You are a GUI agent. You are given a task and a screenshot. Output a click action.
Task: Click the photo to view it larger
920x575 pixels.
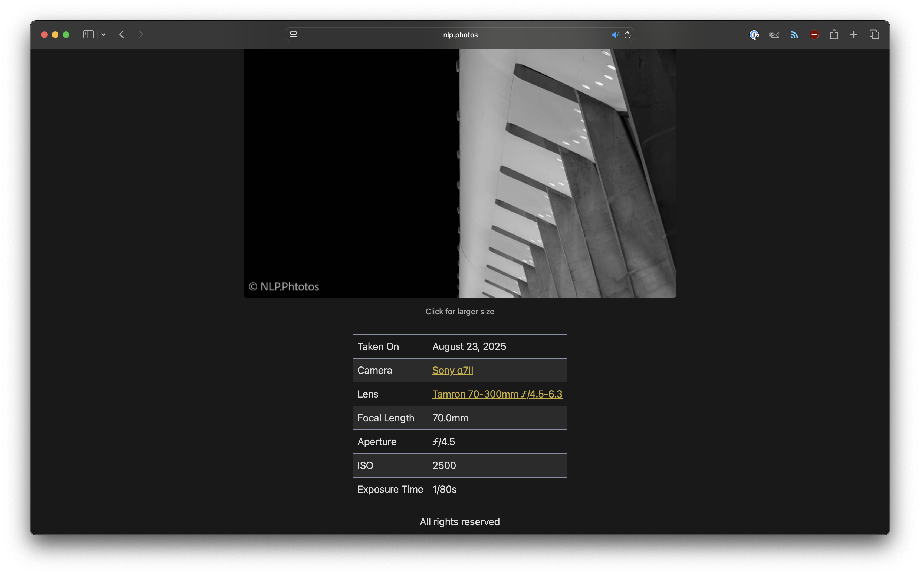[x=460, y=173]
